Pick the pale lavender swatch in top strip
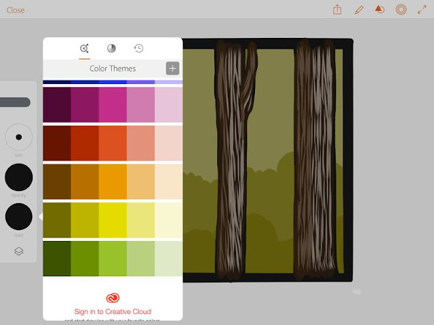 pyautogui.click(x=169, y=82)
